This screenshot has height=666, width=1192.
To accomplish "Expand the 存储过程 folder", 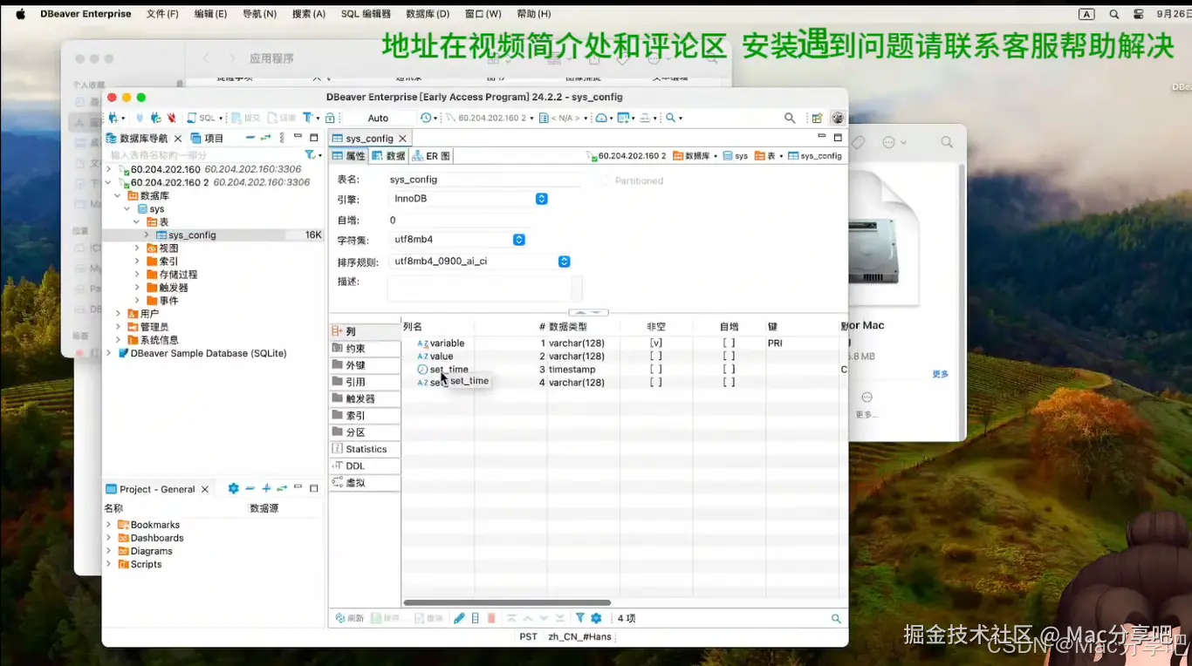I will [137, 275].
